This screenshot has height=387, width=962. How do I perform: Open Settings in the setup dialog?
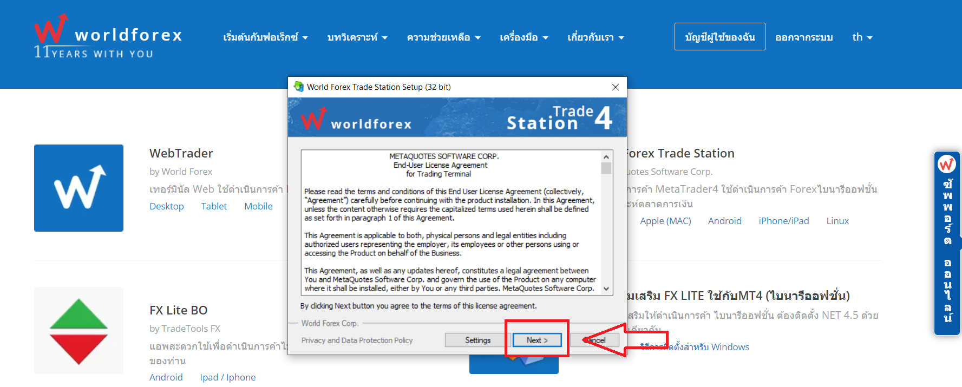(x=477, y=340)
